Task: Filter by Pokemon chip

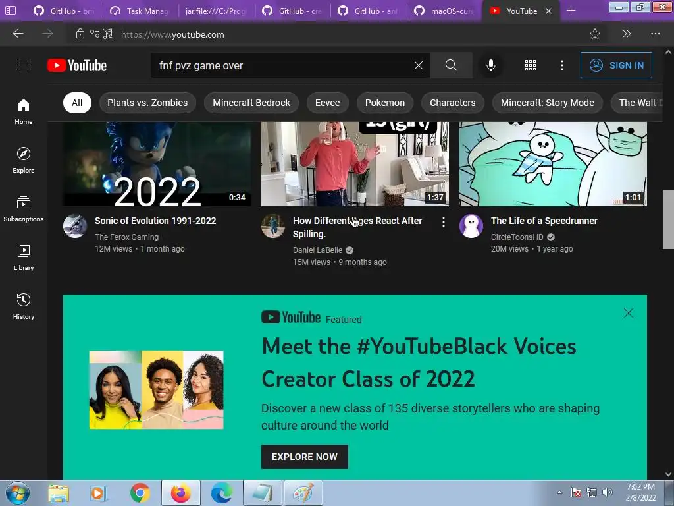Action: [x=384, y=103]
